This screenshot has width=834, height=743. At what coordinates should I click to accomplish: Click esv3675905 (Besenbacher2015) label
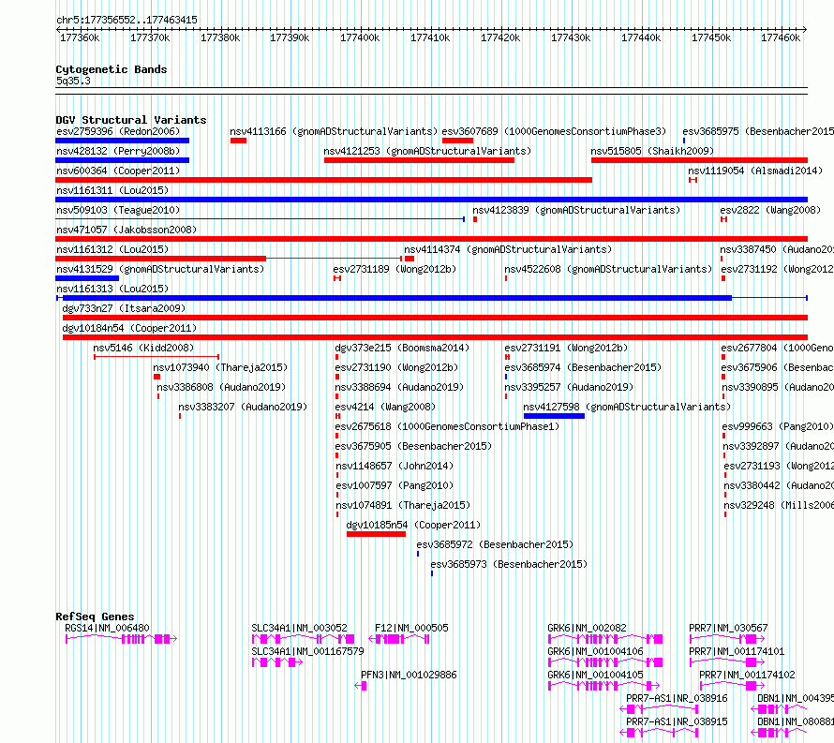[413, 446]
